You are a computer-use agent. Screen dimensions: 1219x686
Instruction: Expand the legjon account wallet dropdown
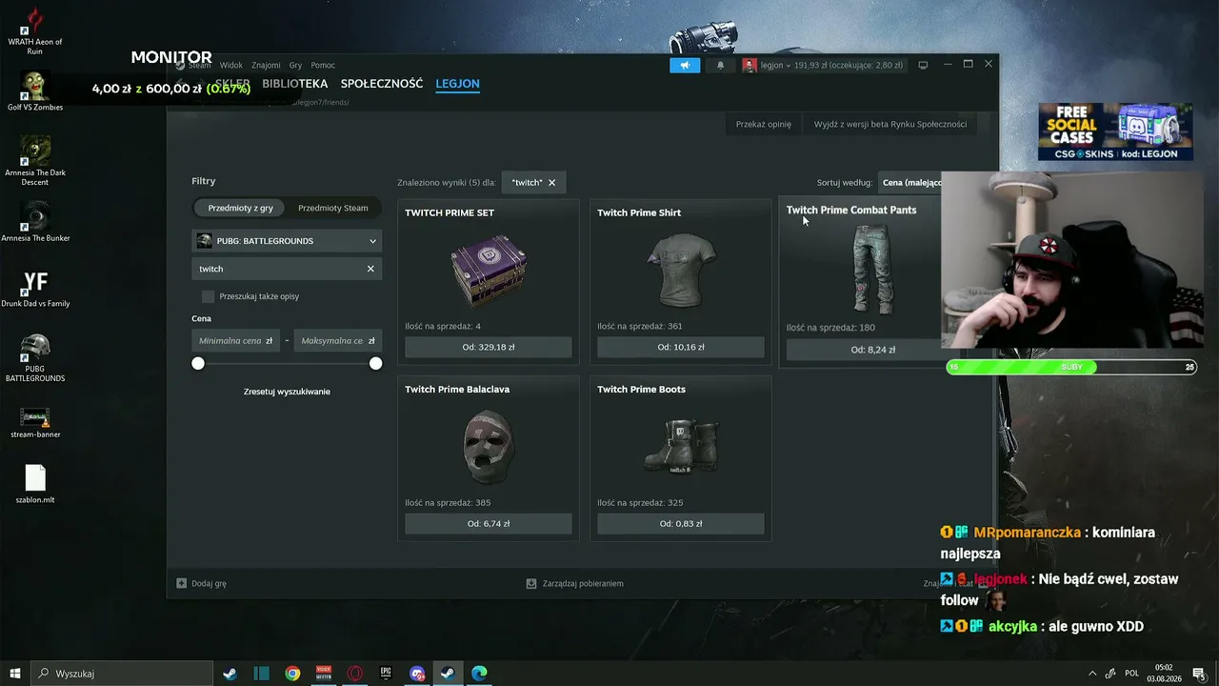tap(831, 66)
